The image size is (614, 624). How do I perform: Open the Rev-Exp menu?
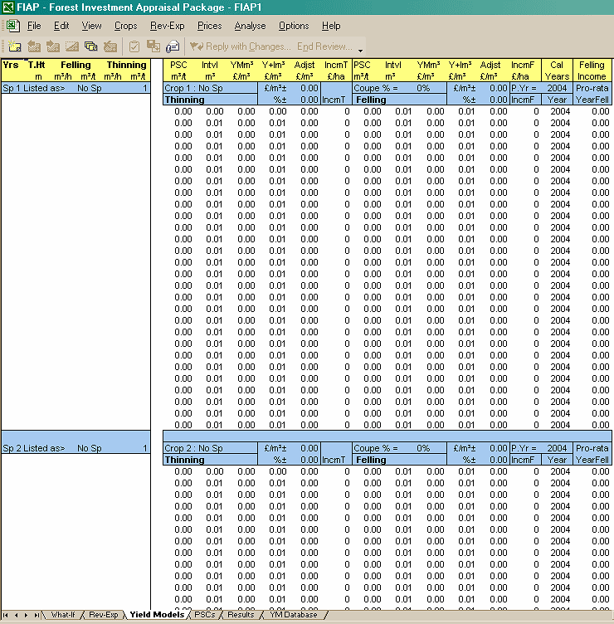tap(167, 26)
